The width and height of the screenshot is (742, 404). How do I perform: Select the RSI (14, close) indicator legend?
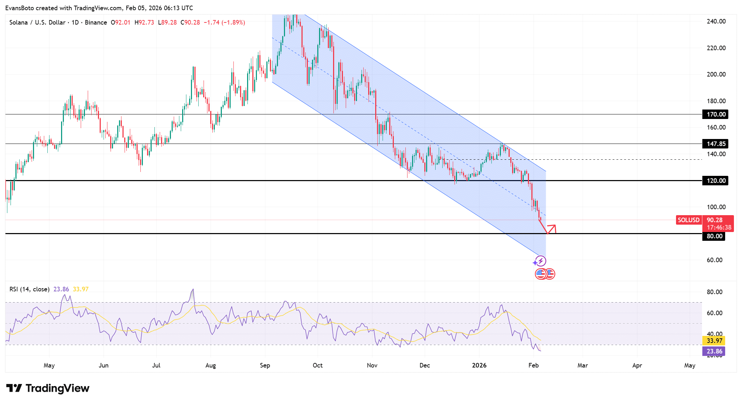pyautogui.click(x=29, y=289)
